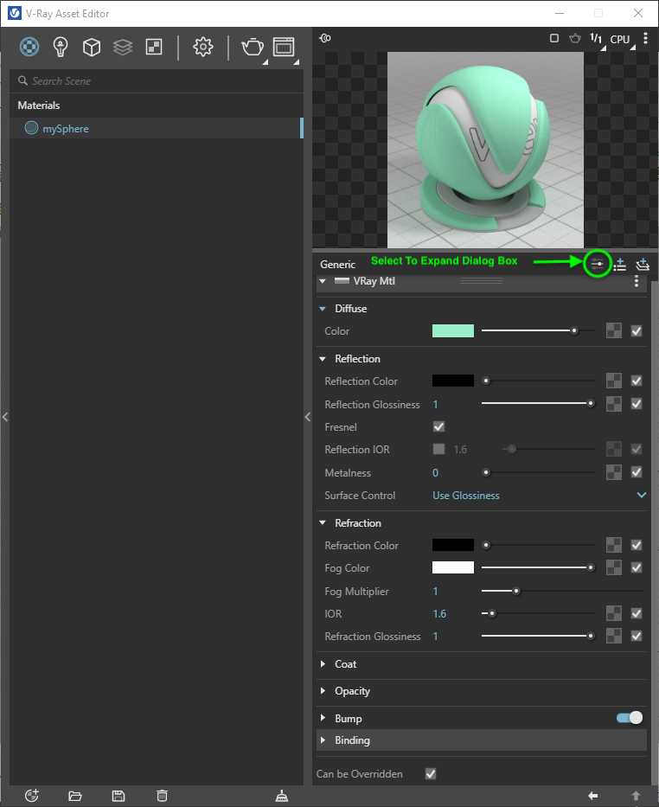The width and height of the screenshot is (659, 807).
Task: Expand the Coat section
Action: point(323,664)
